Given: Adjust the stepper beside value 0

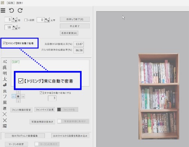Looking at the screenshot, I should pyautogui.click(x=47, y=20).
